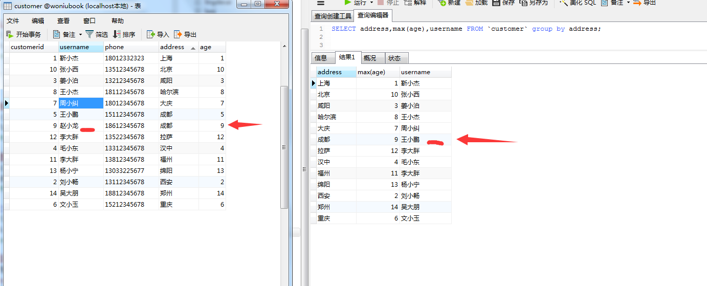Click the address column header in results grid
Viewport: 707px width, 286px height.
click(x=336, y=72)
